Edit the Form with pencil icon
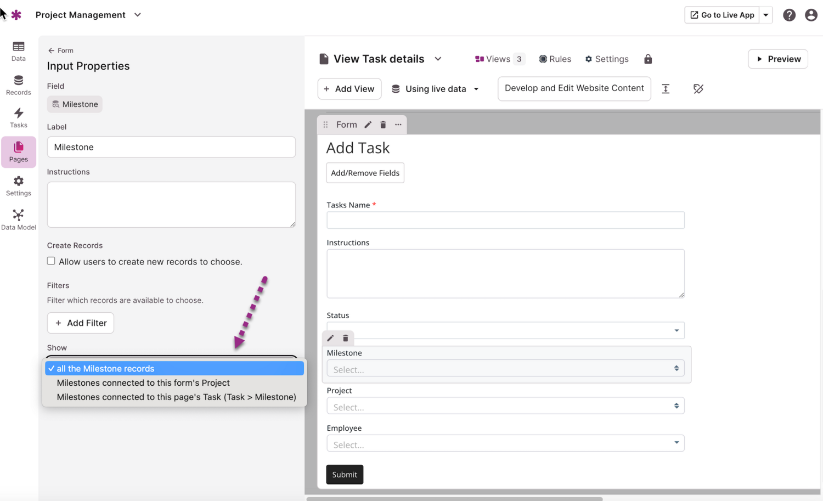The height and width of the screenshot is (501, 823). [x=368, y=125]
